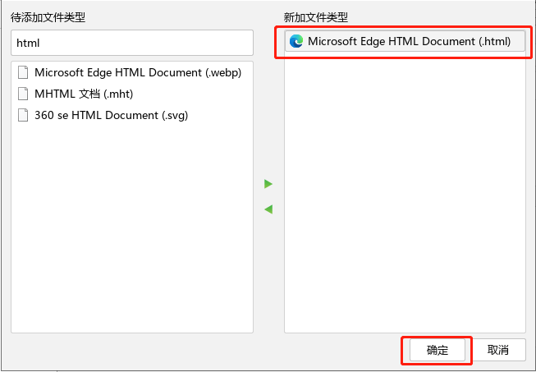Select Microsoft Edge HTML Document (.html) entry
The image size is (536, 372).
click(x=405, y=41)
